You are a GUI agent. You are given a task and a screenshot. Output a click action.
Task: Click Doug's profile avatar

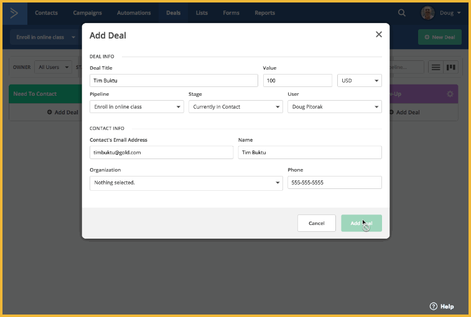[x=427, y=13]
